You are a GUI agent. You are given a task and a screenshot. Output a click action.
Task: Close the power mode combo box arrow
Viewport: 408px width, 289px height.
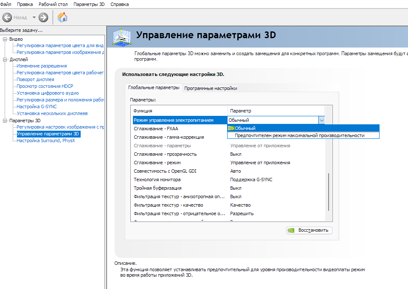(321, 121)
